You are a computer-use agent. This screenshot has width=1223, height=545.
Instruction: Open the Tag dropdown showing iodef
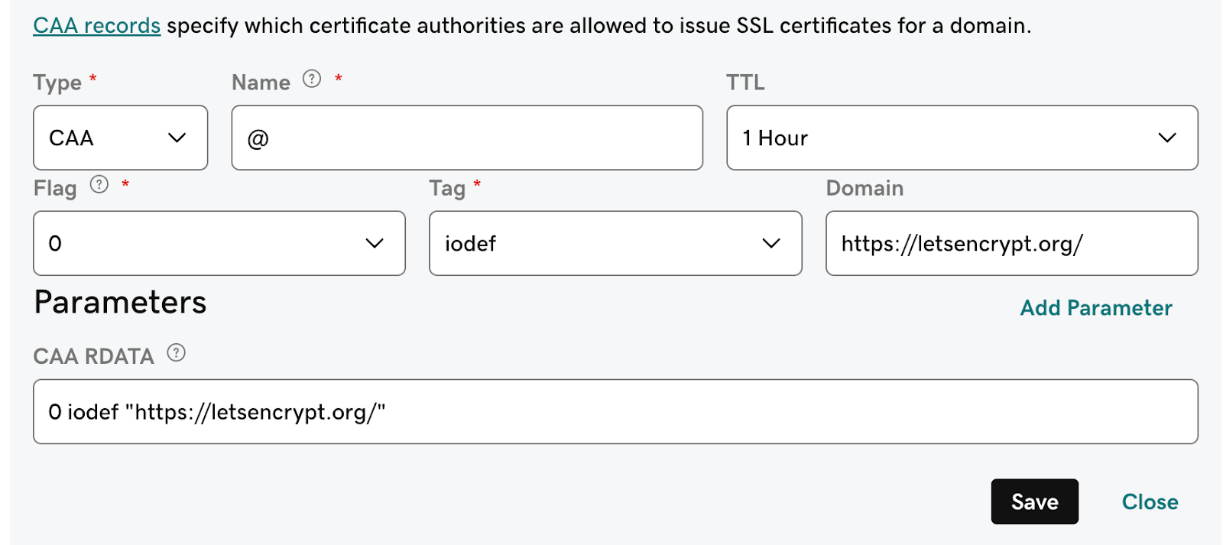(x=615, y=243)
